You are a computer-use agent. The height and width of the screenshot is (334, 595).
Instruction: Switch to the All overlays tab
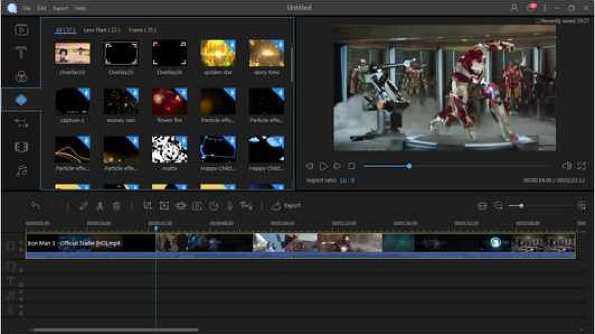tap(65, 30)
